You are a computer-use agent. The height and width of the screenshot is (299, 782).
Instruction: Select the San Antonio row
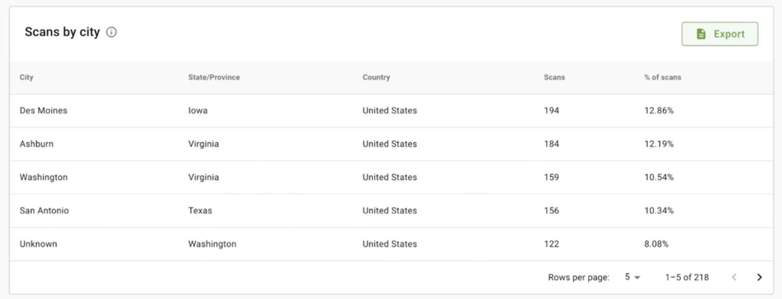391,211
